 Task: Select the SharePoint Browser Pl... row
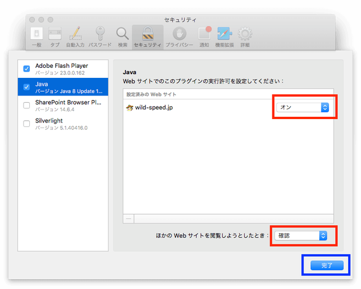tap(63, 106)
